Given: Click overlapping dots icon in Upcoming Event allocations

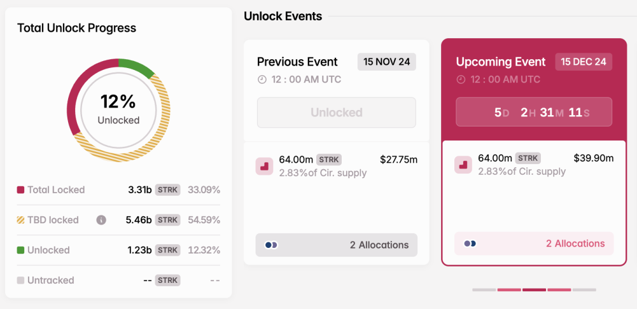Looking at the screenshot, I should 470,244.
